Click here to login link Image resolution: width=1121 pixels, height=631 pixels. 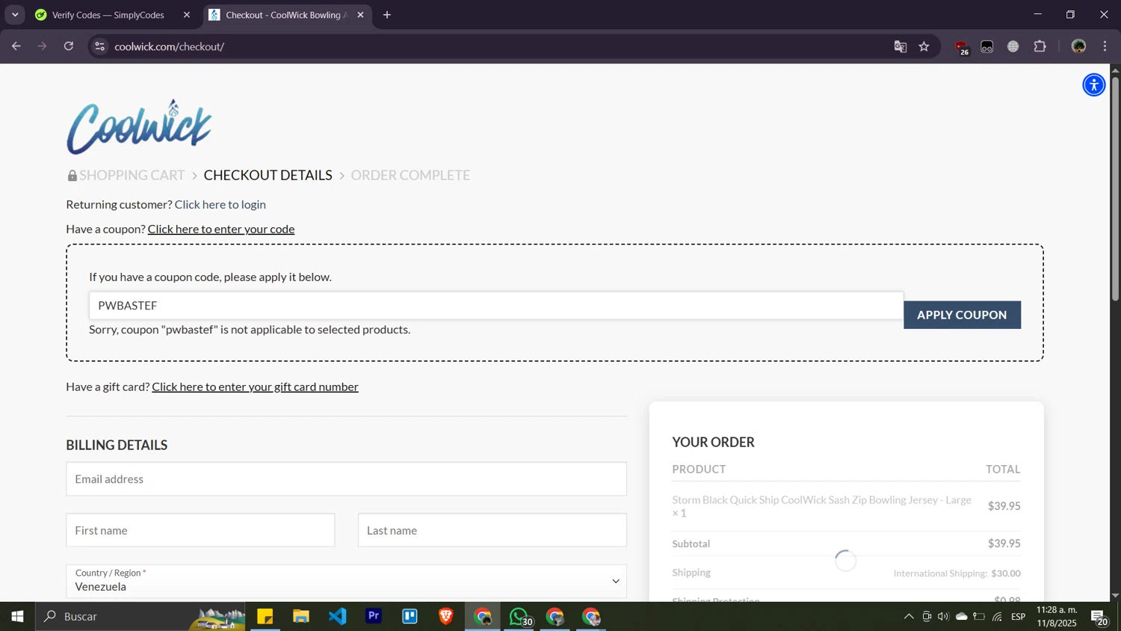click(x=220, y=204)
